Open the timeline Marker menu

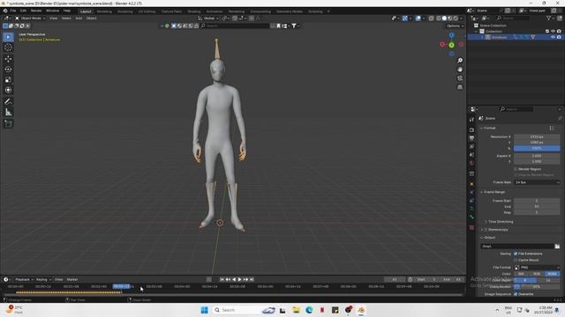(x=72, y=279)
